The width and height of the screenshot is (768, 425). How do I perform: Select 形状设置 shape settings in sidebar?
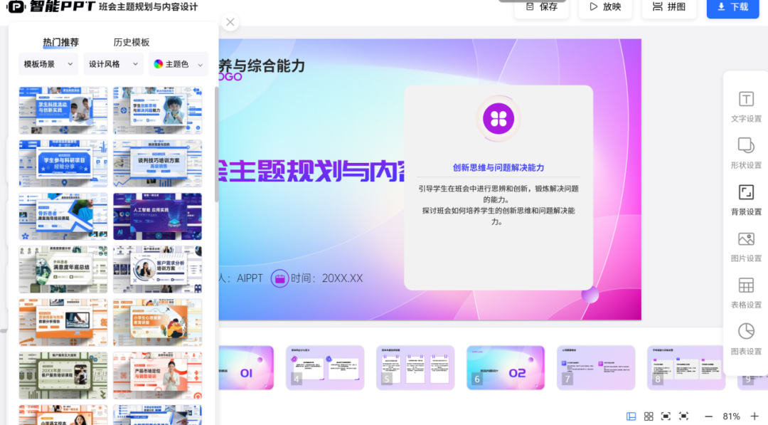[745, 153]
